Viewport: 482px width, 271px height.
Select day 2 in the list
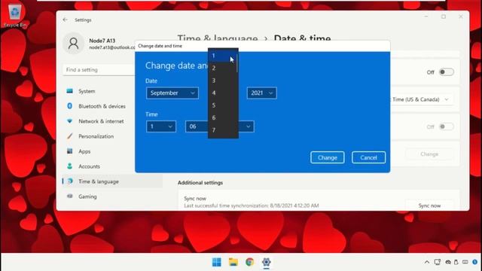[222, 69]
